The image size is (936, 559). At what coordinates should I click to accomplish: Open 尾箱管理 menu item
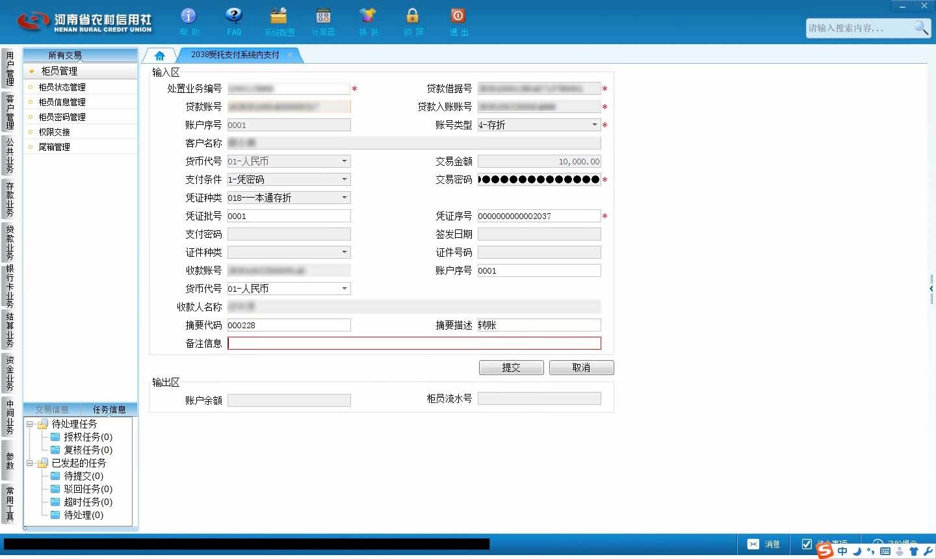(x=54, y=147)
